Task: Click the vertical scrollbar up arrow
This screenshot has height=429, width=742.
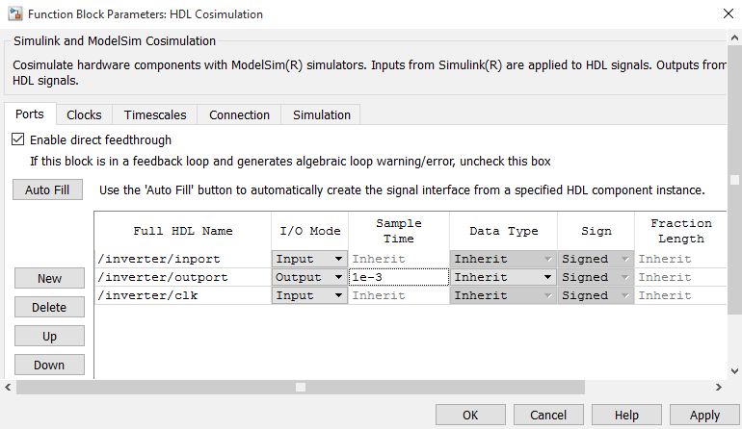Action: coord(734,38)
